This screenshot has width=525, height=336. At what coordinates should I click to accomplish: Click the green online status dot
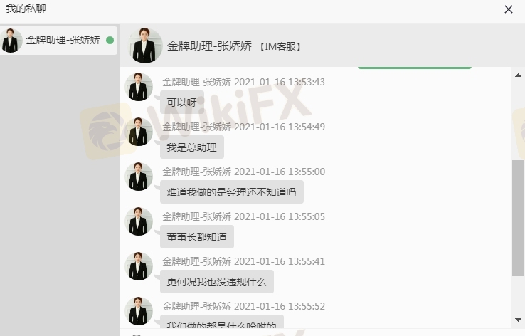(x=110, y=40)
